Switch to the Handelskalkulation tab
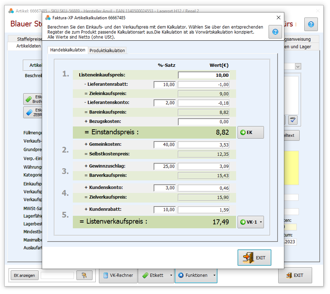Image resolution: width=330 pixels, height=294 pixels. pyautogui.click(x=68, y=50)
